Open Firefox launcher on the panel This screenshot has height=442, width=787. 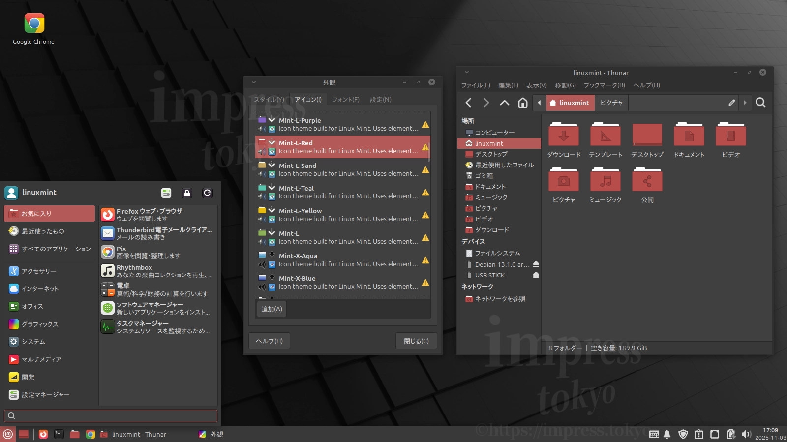point(43,434)
